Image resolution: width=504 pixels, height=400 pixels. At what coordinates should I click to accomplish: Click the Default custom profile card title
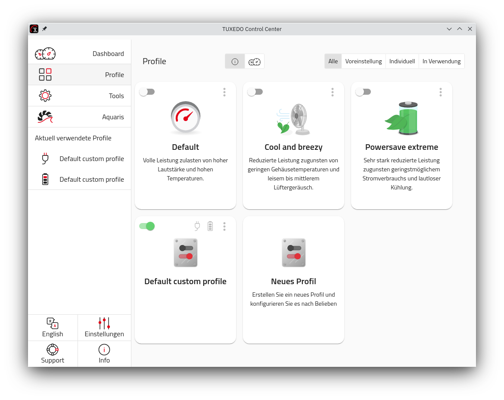click(x=186, y=282)
